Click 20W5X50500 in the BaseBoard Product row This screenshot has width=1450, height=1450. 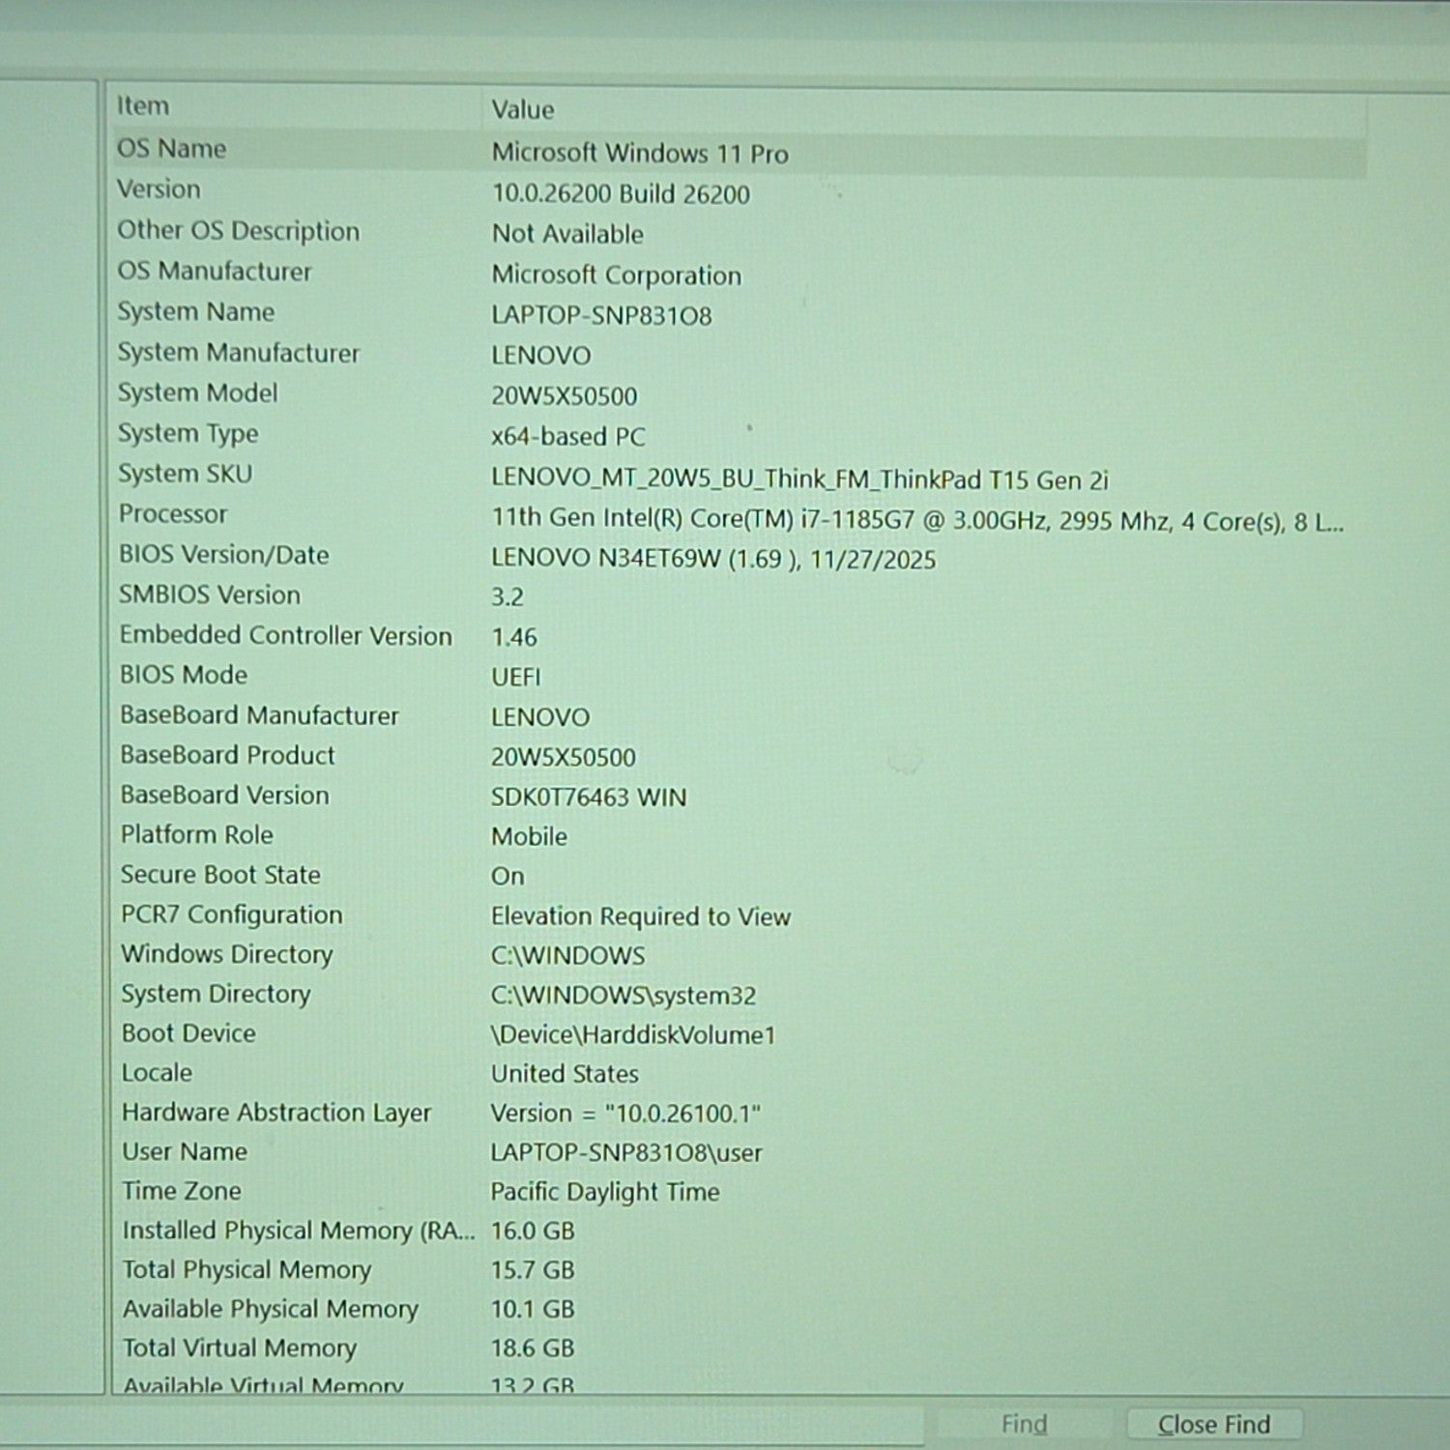click(x=563, y=758)
